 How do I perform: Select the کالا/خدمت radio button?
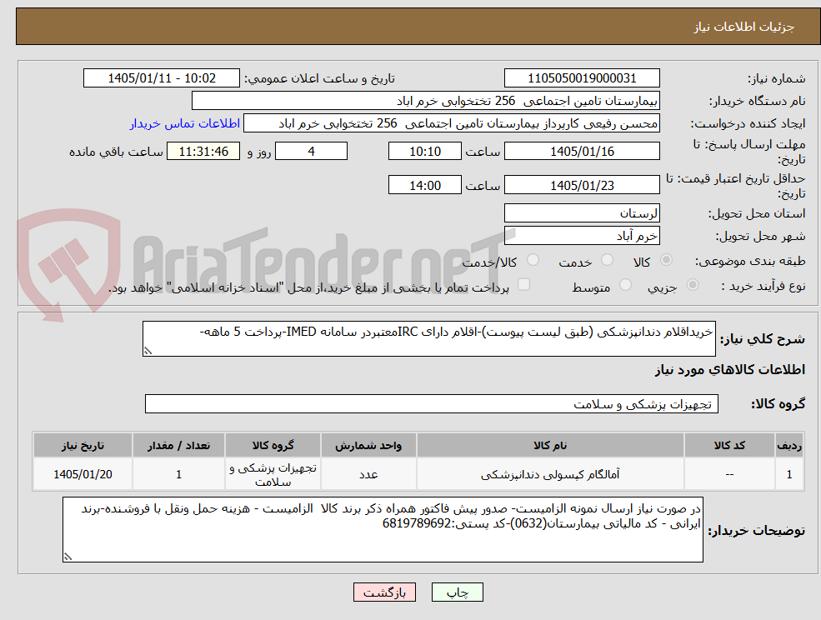[533, 260]
